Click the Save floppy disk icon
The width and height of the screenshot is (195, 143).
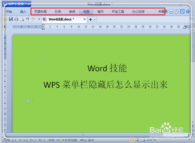pyautogui.click(x=11, y=19)
